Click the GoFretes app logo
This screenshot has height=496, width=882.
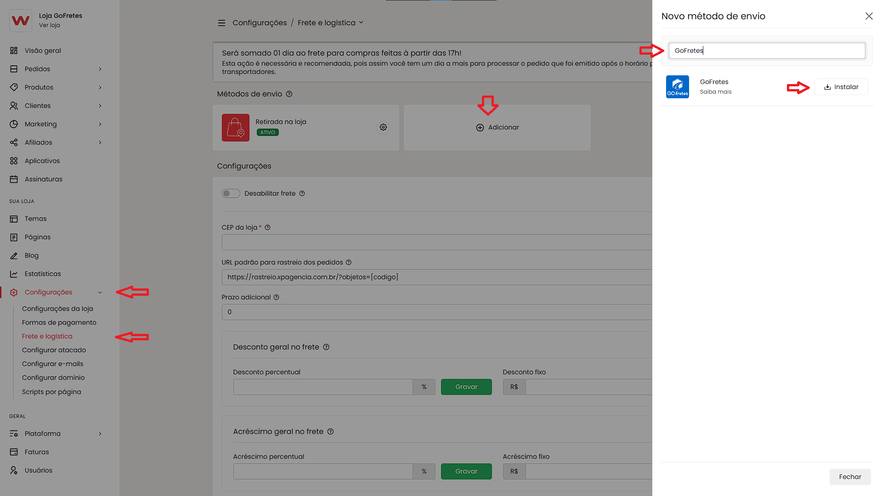677,87
